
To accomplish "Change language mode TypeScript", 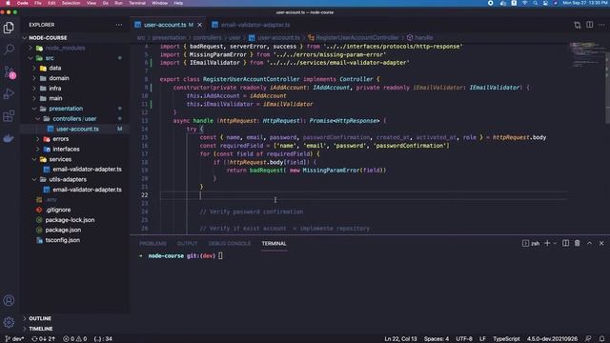I will point(506,339).
